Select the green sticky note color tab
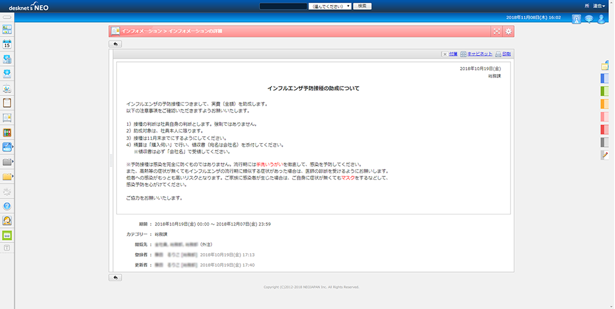 605,91
